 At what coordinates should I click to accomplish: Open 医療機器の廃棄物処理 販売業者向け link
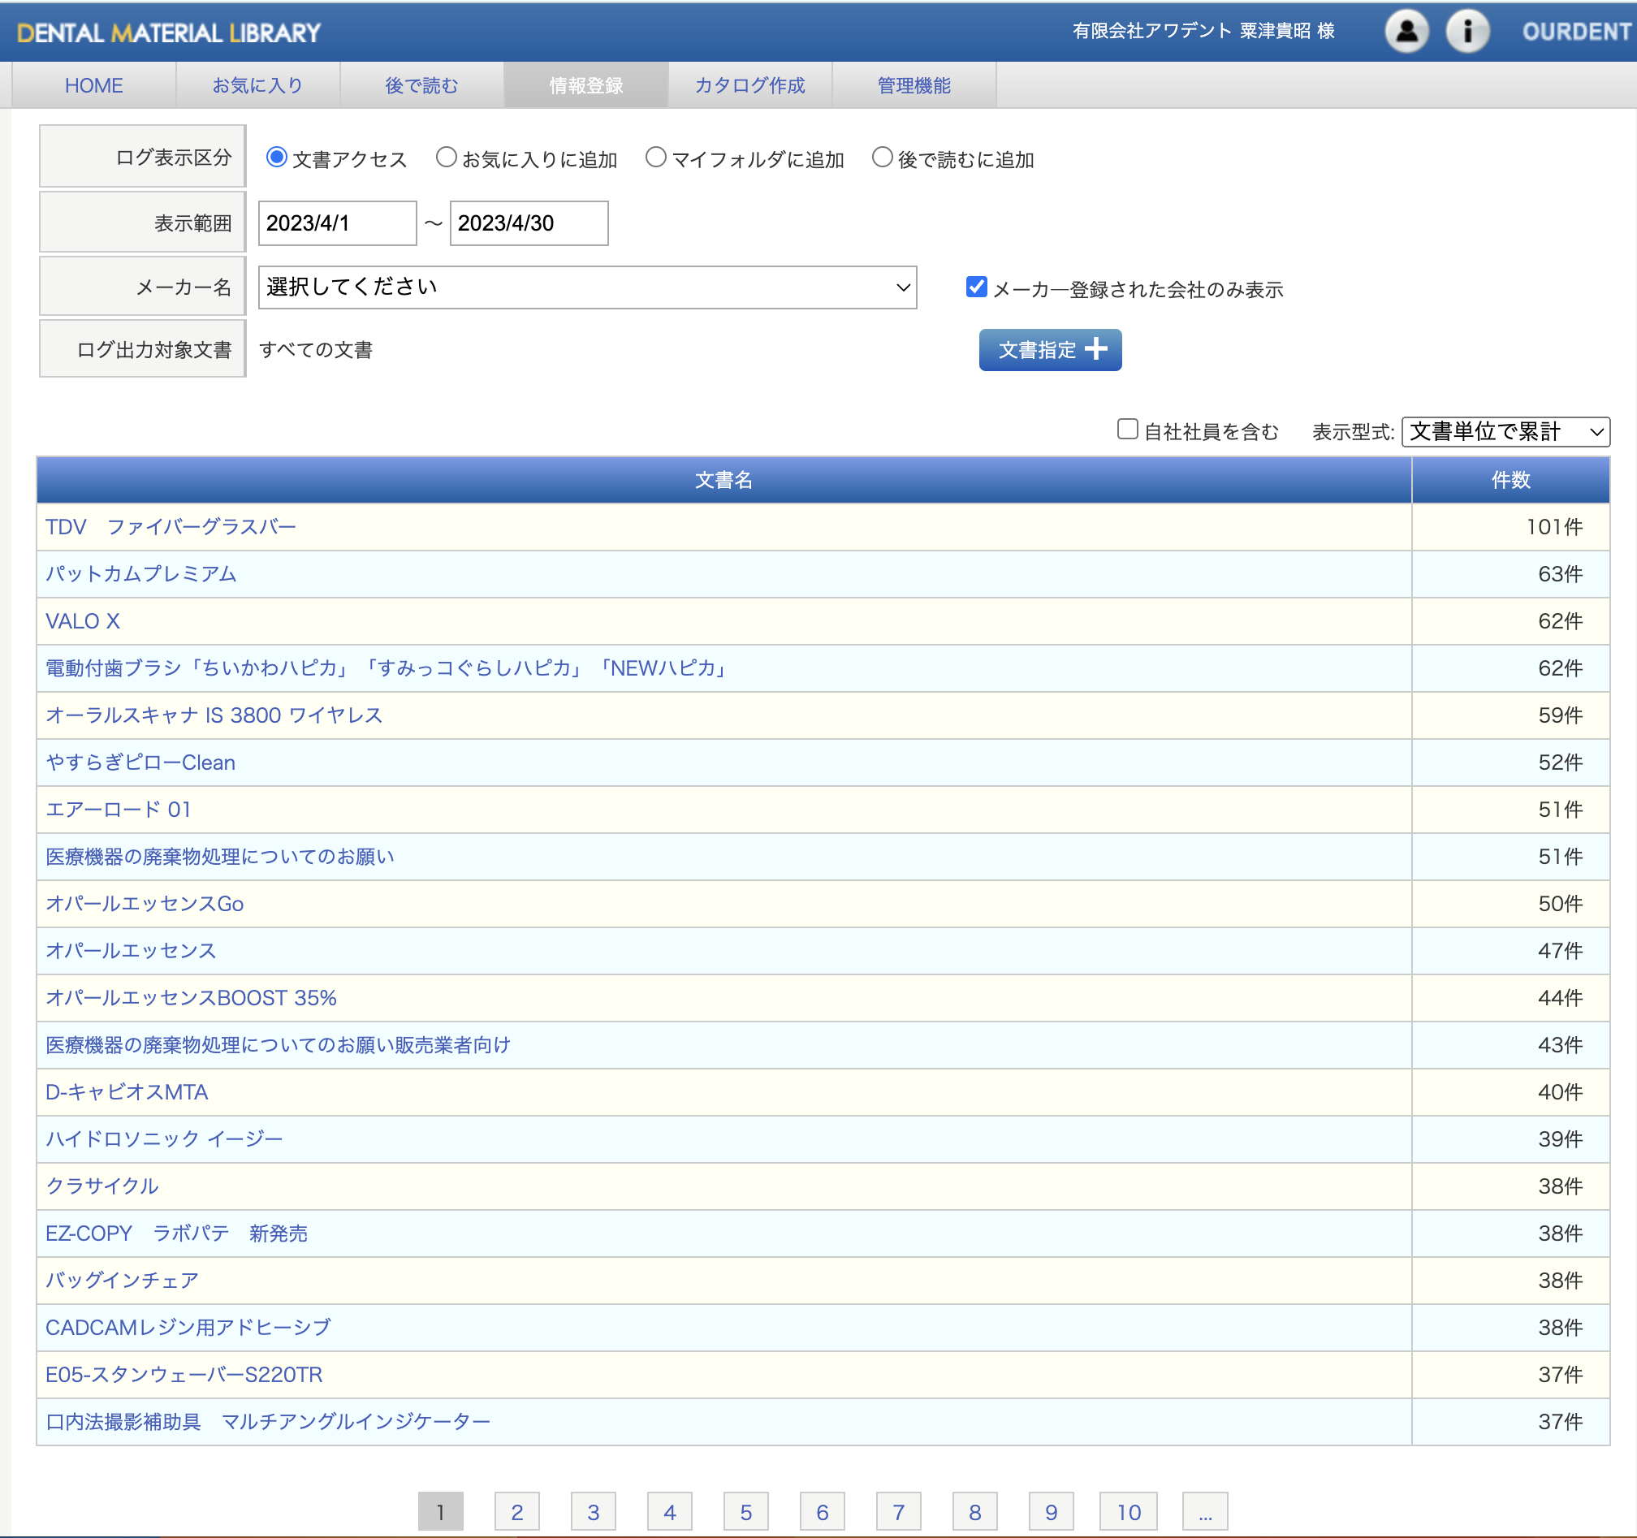click(x=279, y=1045)
